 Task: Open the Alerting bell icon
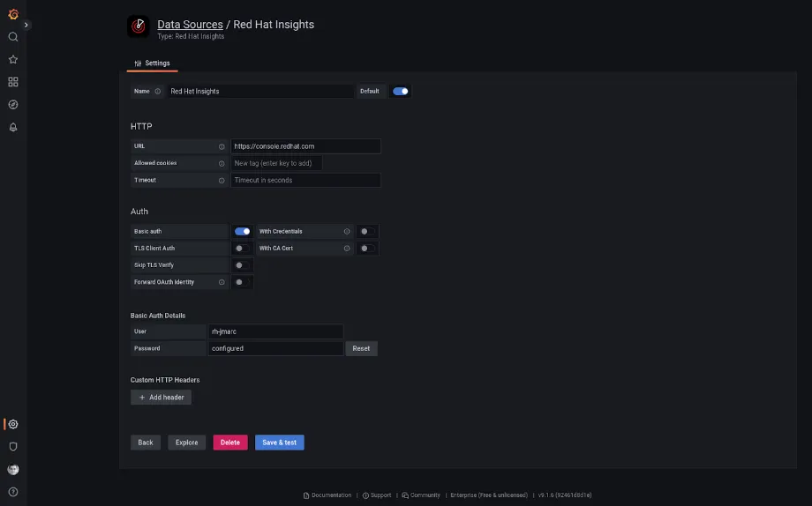(13, 127)
